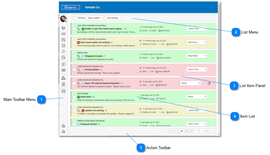Screen dimensions: 270x155
Task: Click the X close-ticket icon in action toolbar
Action: (202, 131)
